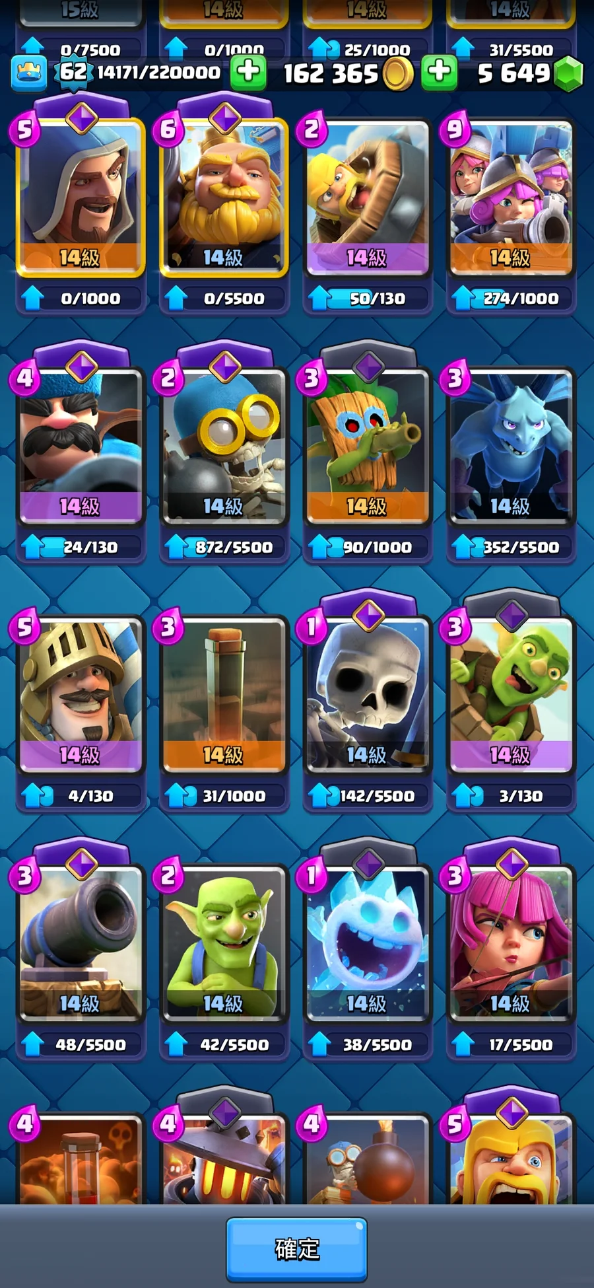Click the pink-haired Archer card
594x1288 pixels.
(x=510, y=943)
